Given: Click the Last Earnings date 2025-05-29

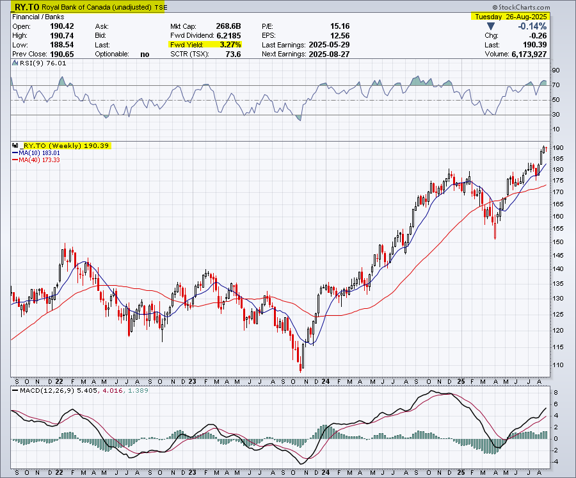Looking at the screenshot, I should (x=329, y=45).
